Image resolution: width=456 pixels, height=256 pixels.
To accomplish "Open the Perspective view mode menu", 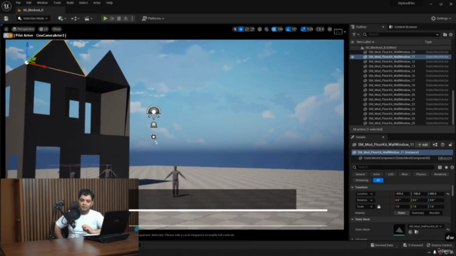I will click(x=24, y=29).
